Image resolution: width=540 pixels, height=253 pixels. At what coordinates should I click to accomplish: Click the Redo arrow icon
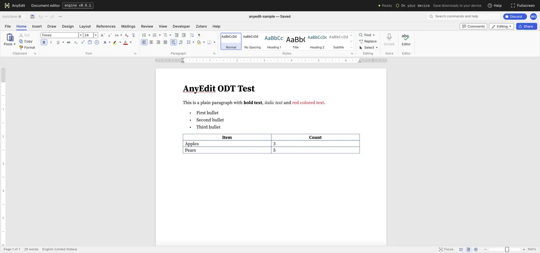(52, 17)
